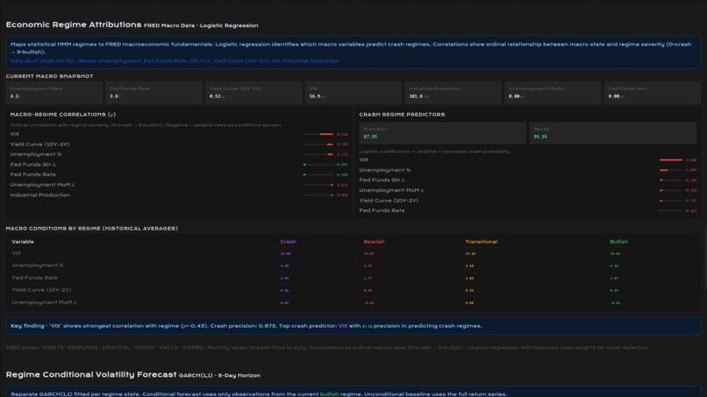This screenshot has height=397, width=707.
Task: Click Yield Curve (10Y-2Y) row in historical averages table
Action: coord(353,290)
